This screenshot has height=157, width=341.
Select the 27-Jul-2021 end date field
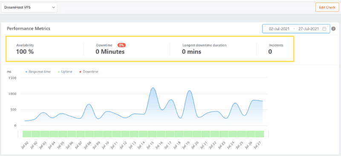click(309, 28)
